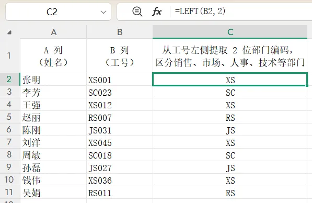Click the select-all corner triangle
Image resolution: width=312 pixels, height=203 pixels.
(x=9, y=32)
